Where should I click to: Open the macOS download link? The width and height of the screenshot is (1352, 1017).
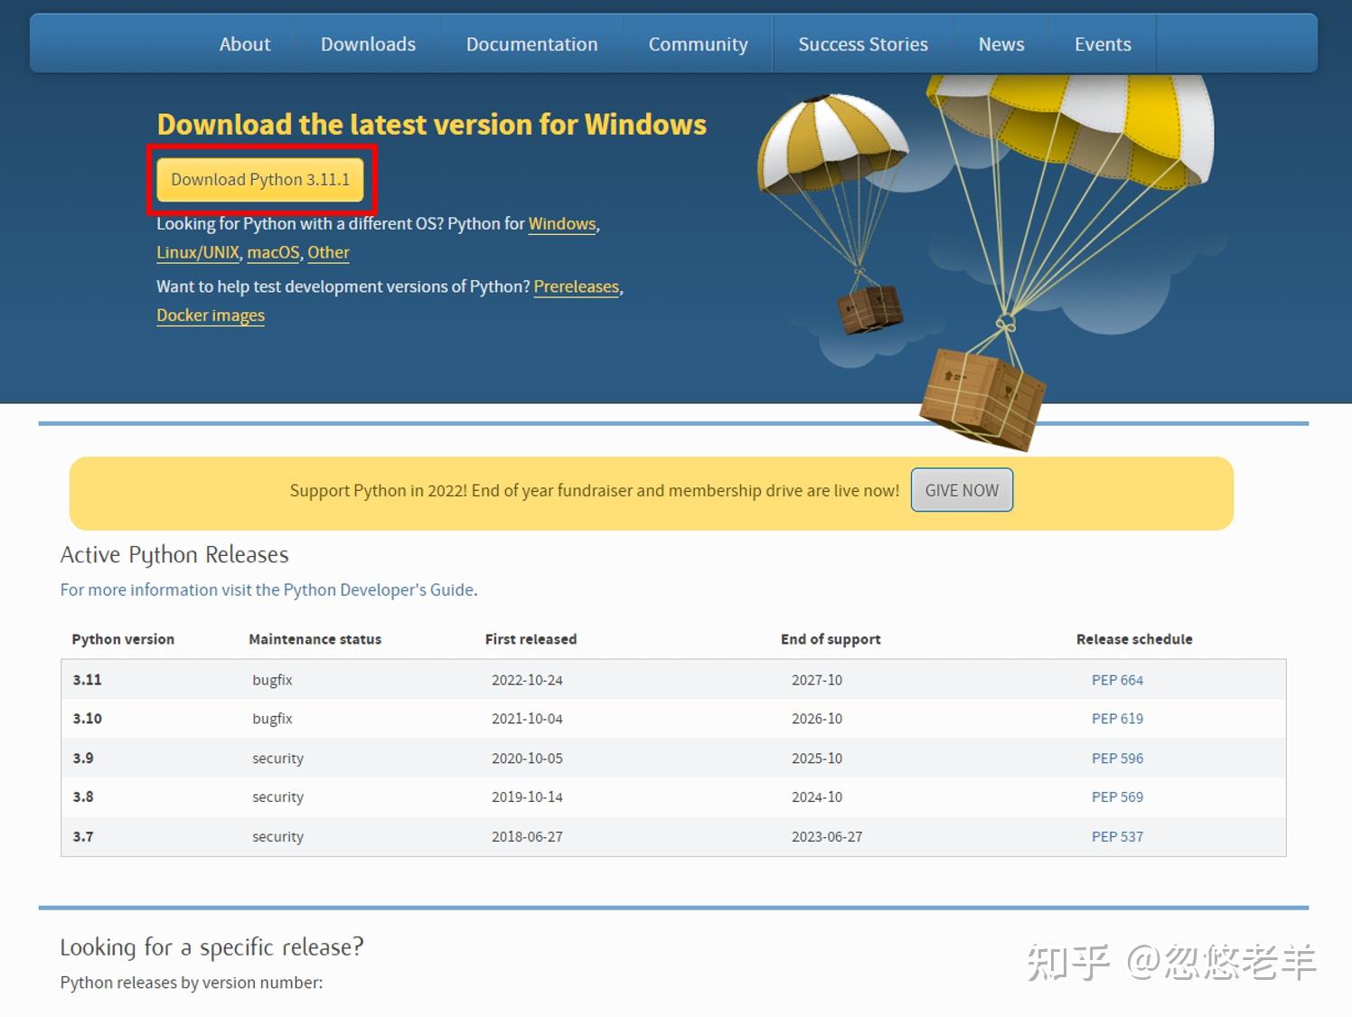[273, 252]
